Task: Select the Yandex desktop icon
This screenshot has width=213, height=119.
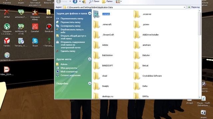Action: pyautogui.click(x=7, y=42)
